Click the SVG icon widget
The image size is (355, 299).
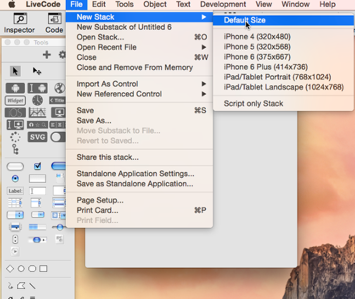pyautogui.click(x=37, y=137)
